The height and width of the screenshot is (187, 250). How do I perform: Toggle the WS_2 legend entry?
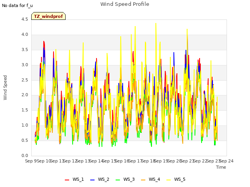point(100,179)
